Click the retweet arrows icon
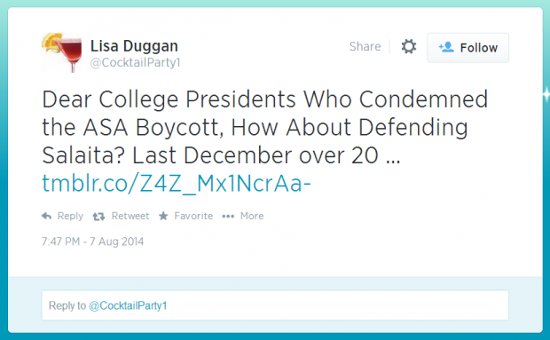 click(98, 217)
